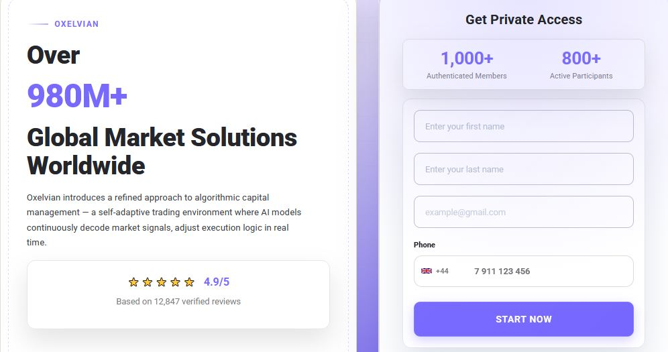Click the OXELVIAN brand label
This screenshot has height=352, width=668.
tap(76, 24)
